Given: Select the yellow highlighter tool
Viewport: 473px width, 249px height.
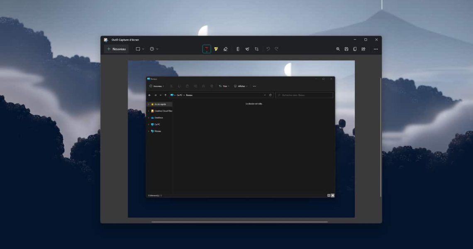Looking at the screenshot, I should 216,49.
